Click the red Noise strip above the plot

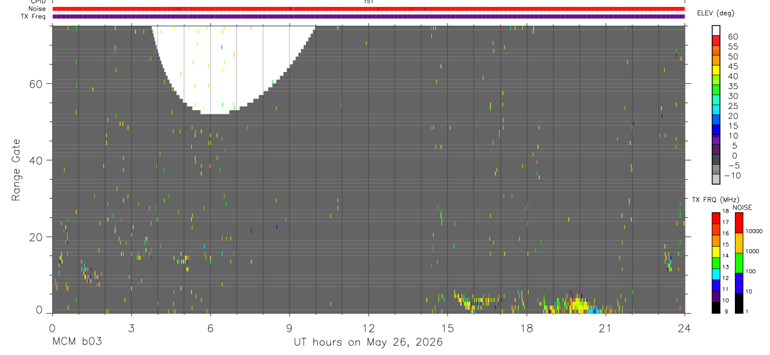point(369,9)
